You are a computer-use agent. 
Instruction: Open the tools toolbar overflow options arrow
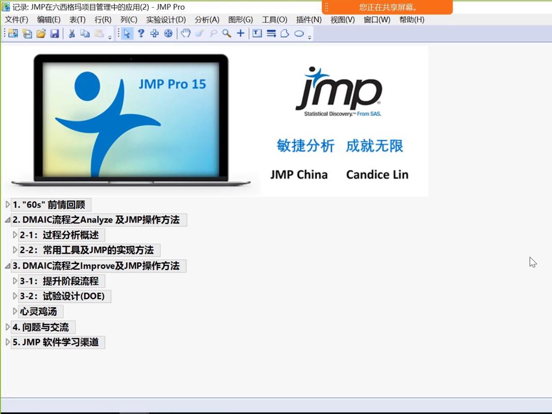coord(309,37)
